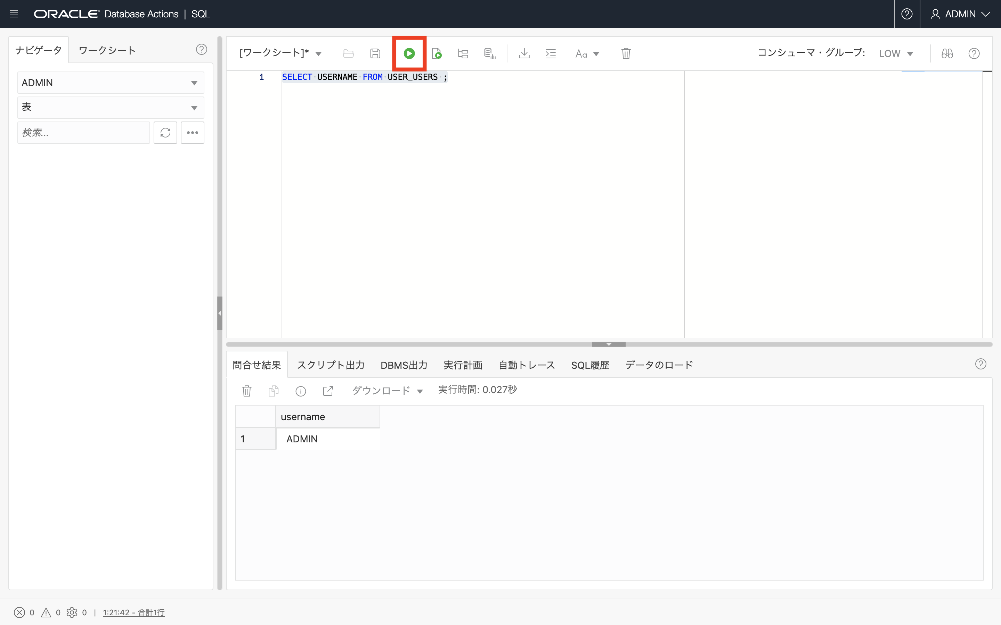The height and width of the screenshot is (625, 1001).
Task: Save the worksheet with floppy icon
Action: (375, 53)
